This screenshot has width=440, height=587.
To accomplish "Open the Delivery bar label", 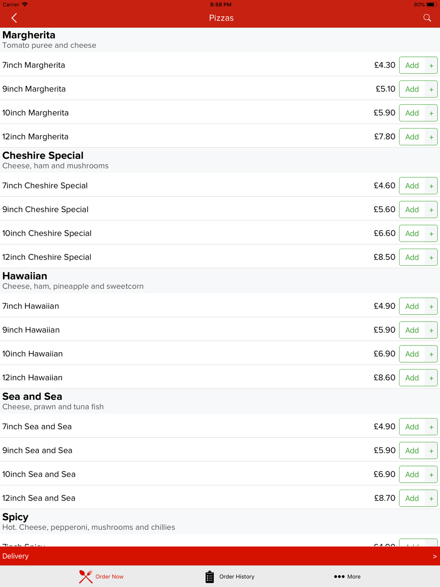I will [x=15, y=556].
